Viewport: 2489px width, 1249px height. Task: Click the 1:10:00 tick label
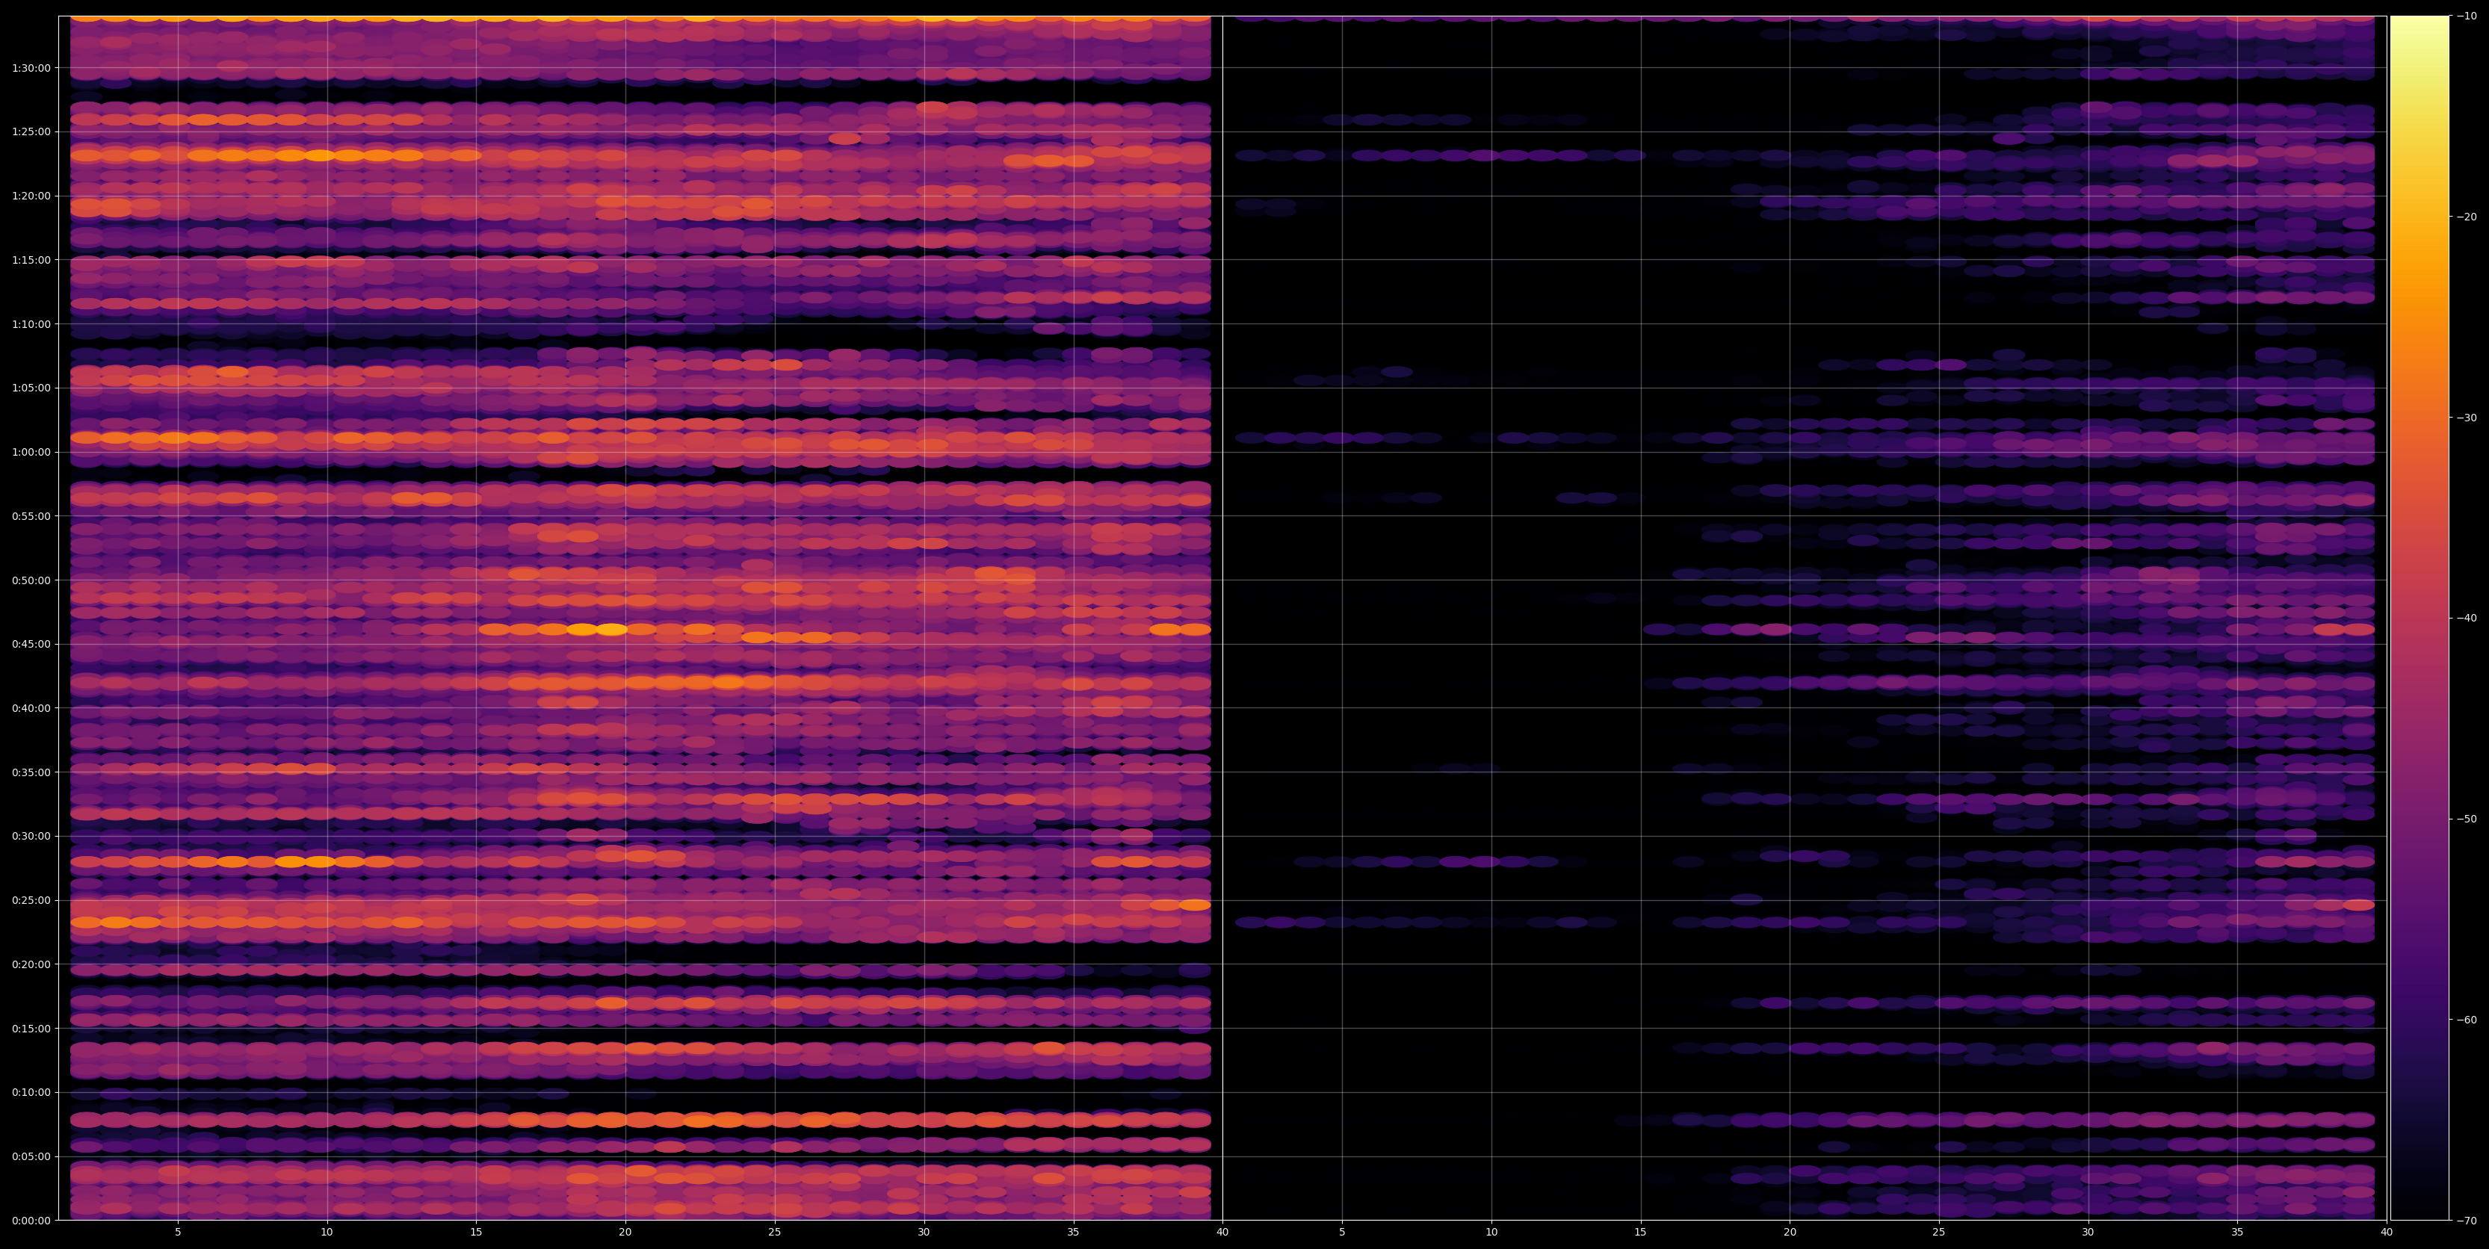tap(31, 323)
